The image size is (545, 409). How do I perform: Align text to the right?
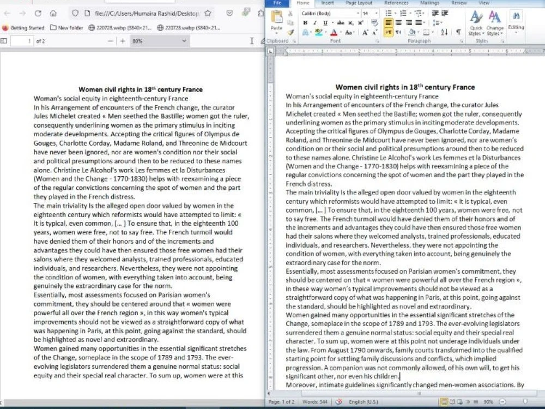click(x=409, y=22)
